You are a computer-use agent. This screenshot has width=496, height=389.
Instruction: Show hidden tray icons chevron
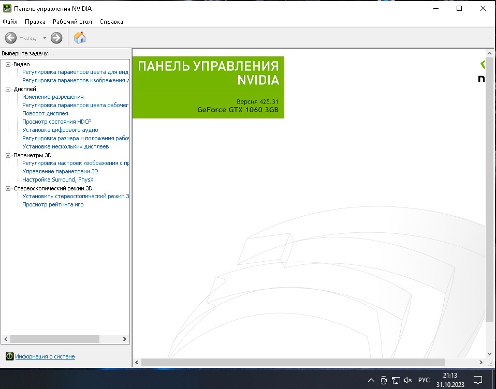click(x=371, y=380)
